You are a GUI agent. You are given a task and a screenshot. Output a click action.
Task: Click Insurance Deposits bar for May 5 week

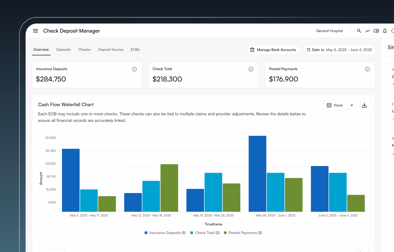click(71, 180)
